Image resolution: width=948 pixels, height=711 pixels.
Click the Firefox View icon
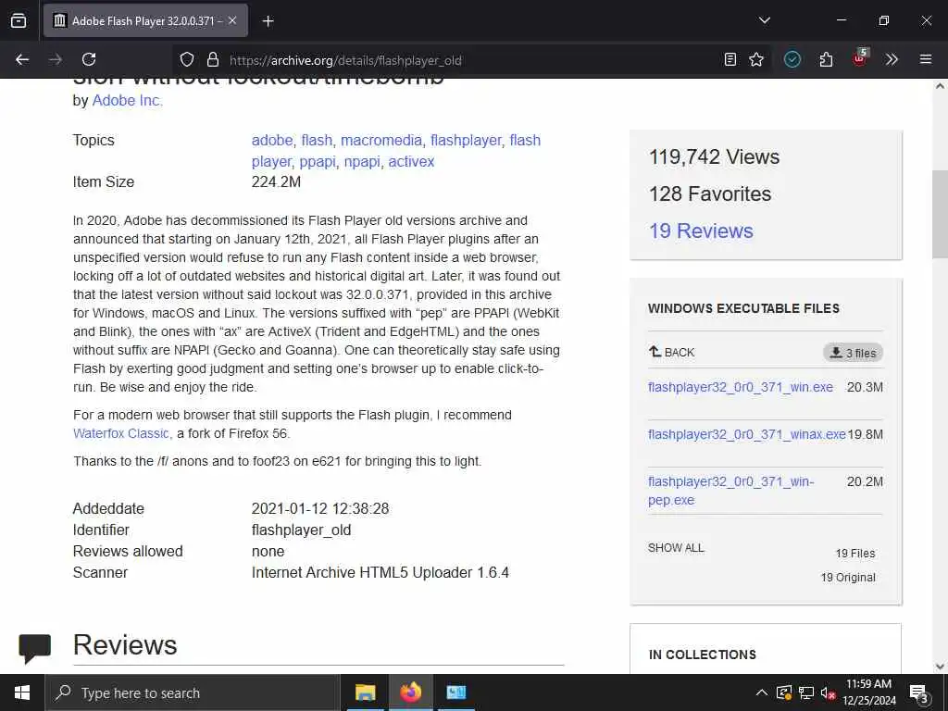click(x=19, y=20)
